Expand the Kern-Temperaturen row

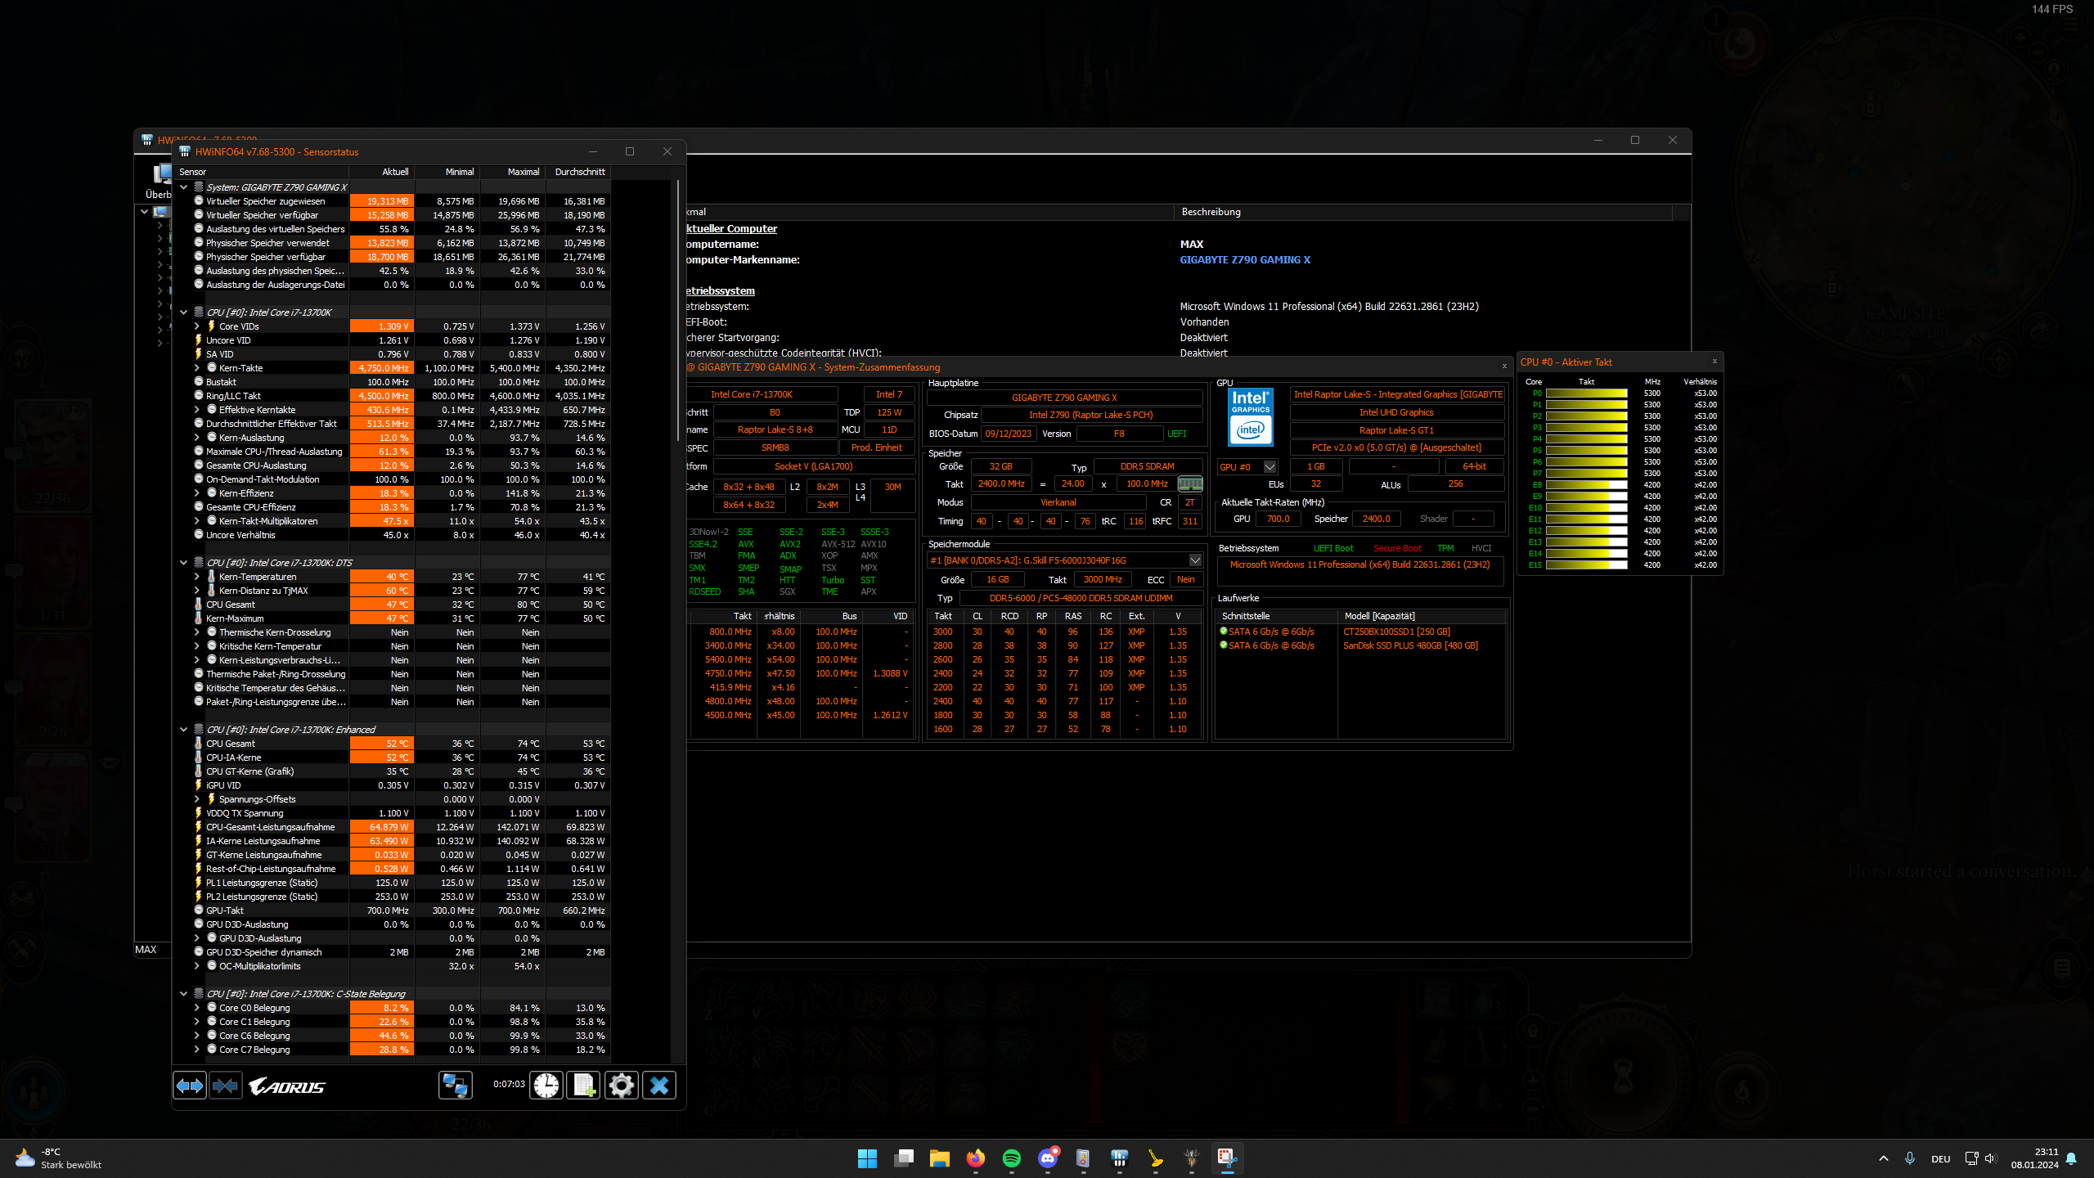[197, 577]
